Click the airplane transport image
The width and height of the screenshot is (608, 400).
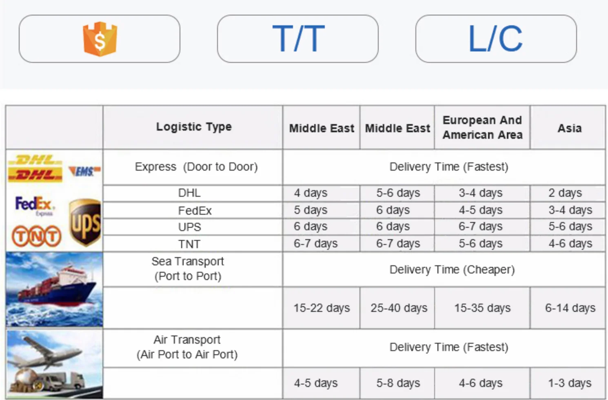coord(54,364)
